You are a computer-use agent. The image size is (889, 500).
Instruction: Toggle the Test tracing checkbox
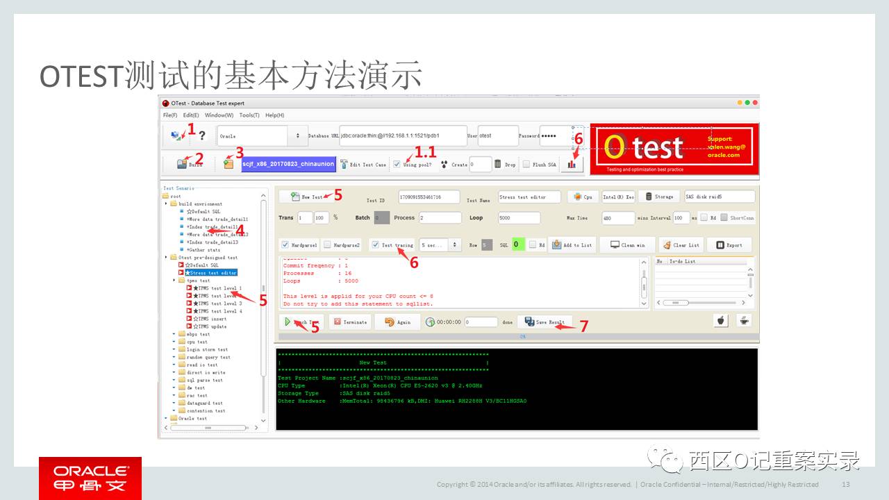(x=375, y=244)
